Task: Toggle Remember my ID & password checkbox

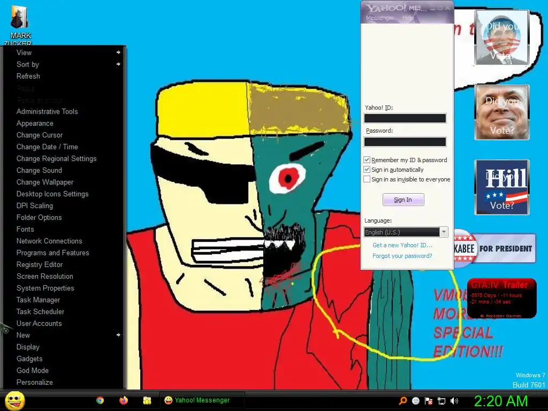Action: [367, 159]
